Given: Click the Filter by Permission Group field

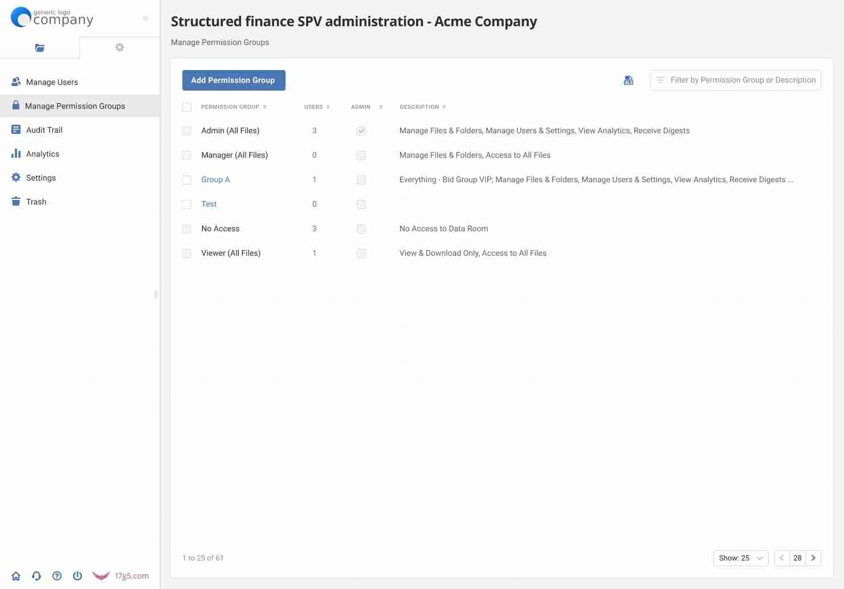Looking at the screenshot, I should coord(742,80).
